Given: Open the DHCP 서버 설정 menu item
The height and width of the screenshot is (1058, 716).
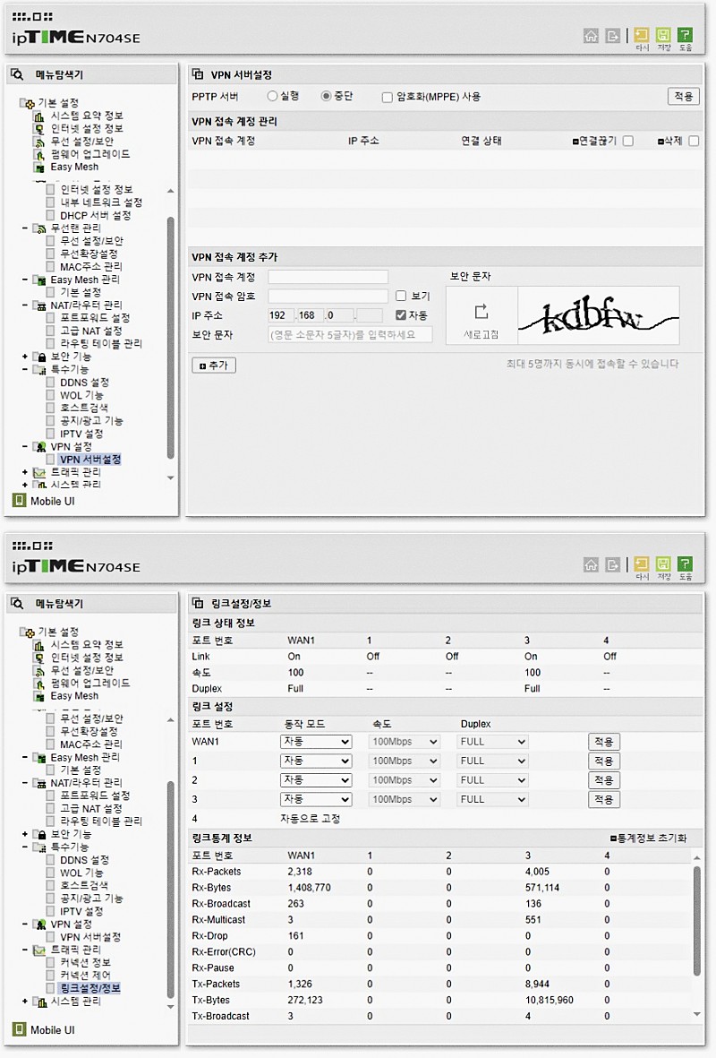Looking at the screenshot, I should pos(95,215).
